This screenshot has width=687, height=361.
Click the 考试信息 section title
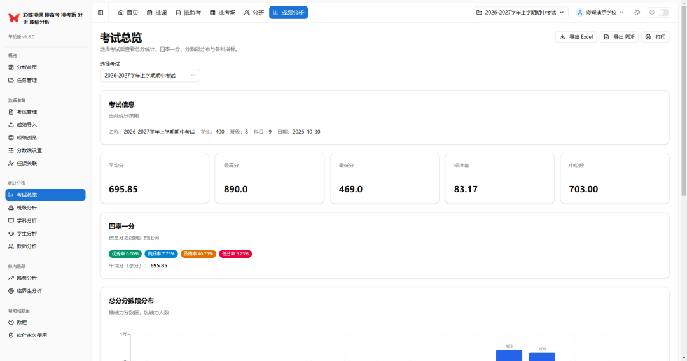click(x=121, y=104)
